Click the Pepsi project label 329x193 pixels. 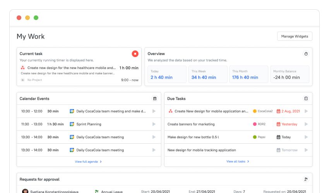[261, 137]
